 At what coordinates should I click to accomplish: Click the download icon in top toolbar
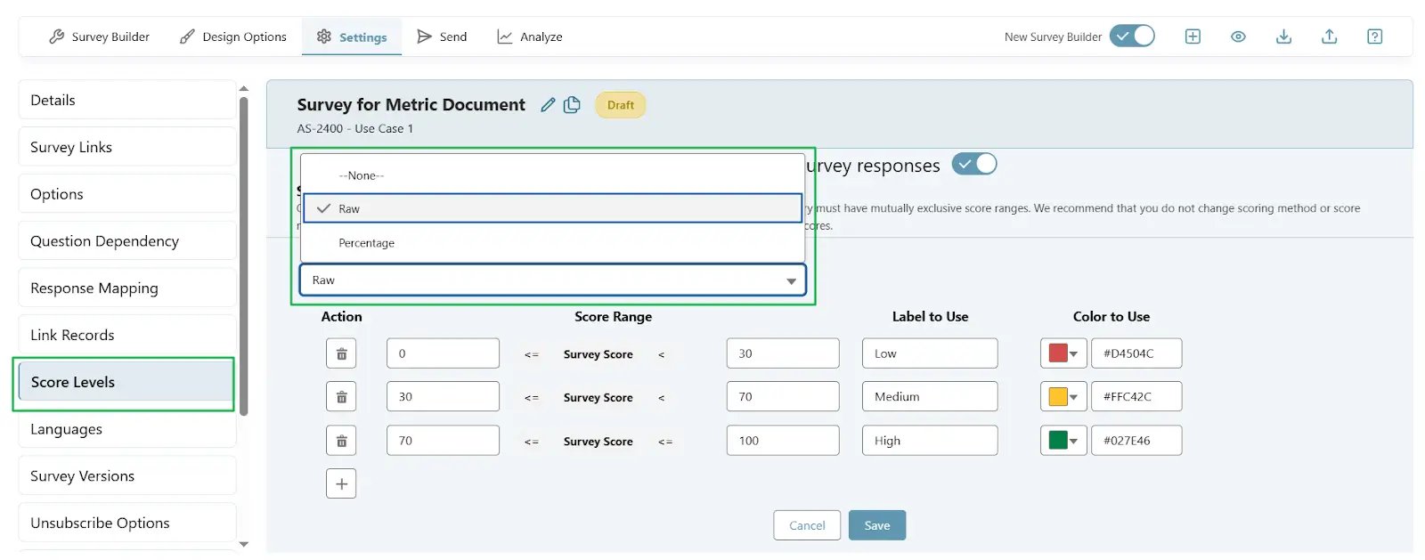(1283, 37)
